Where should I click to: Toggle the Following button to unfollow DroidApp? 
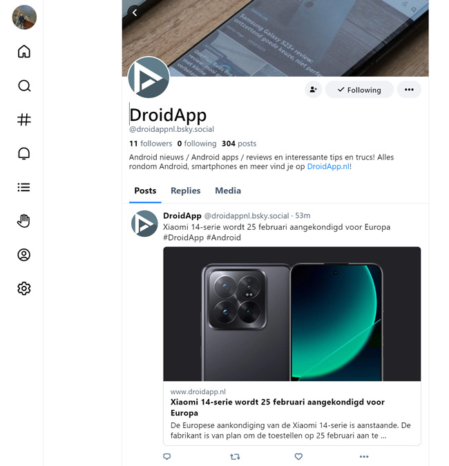coord(359,90)
